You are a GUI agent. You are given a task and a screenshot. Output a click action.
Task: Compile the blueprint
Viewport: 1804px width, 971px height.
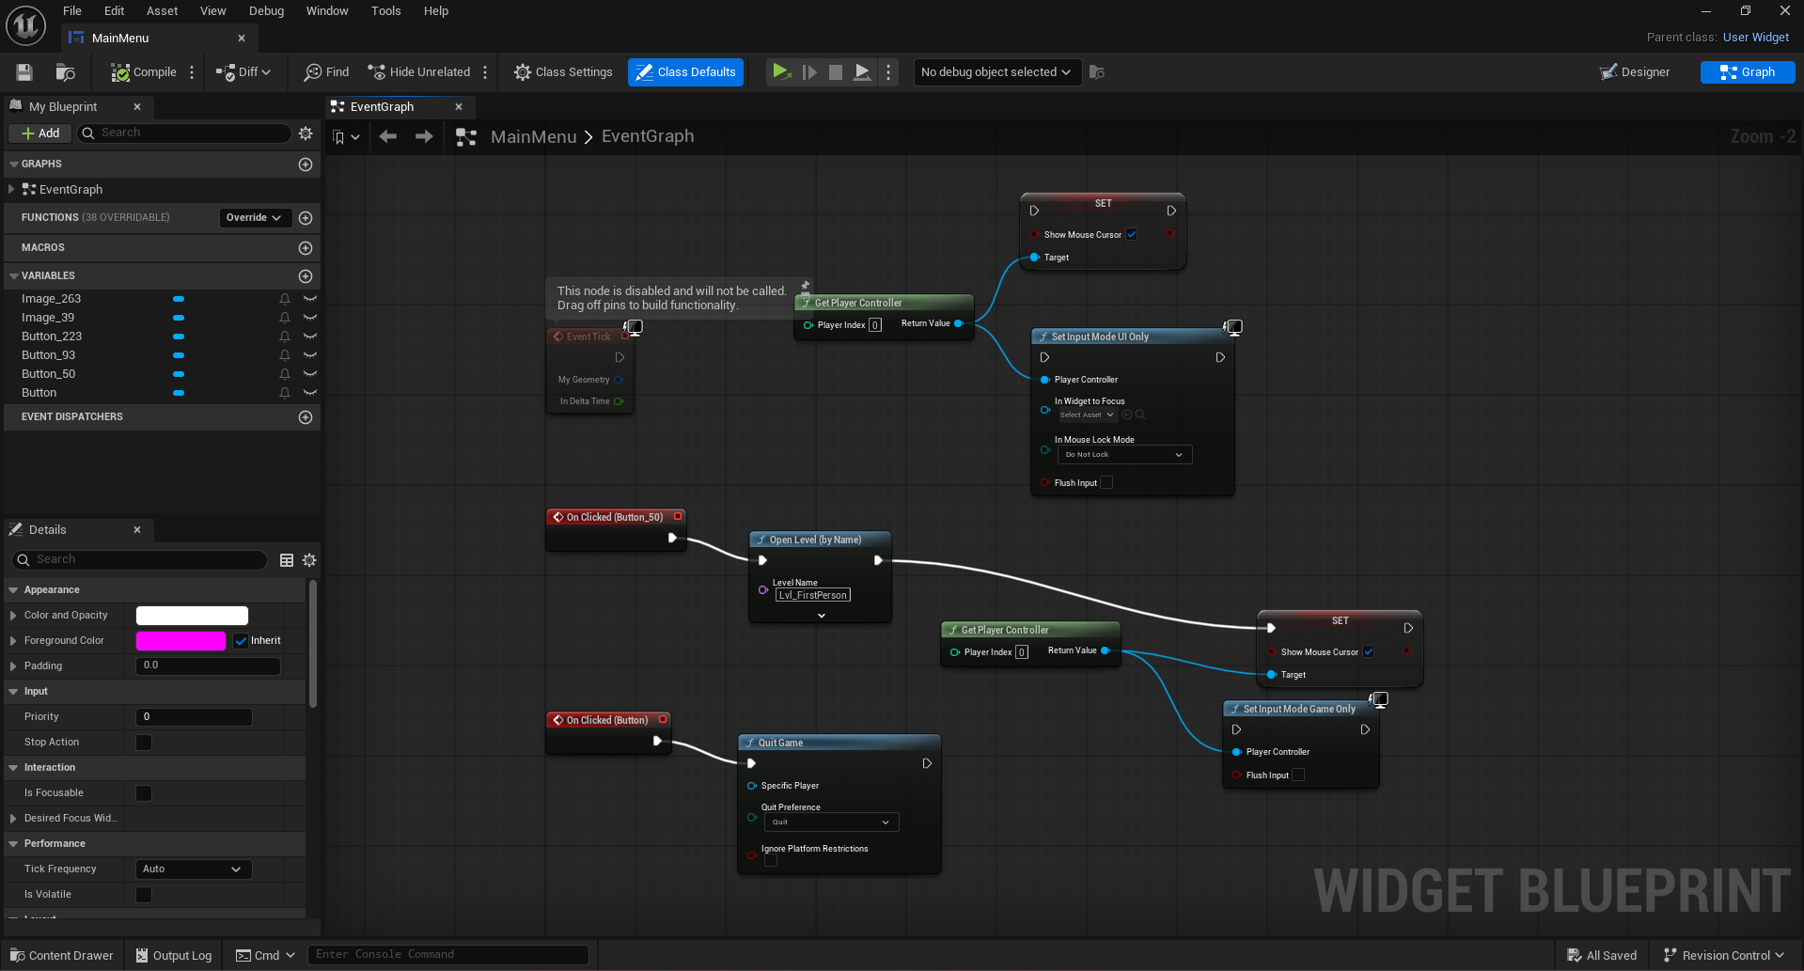[143, 71]
